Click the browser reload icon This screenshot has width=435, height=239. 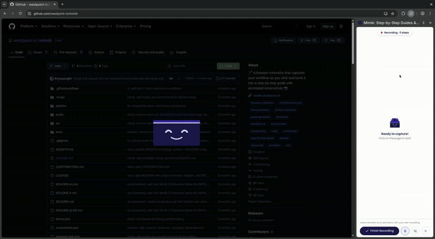coord(20,14)
